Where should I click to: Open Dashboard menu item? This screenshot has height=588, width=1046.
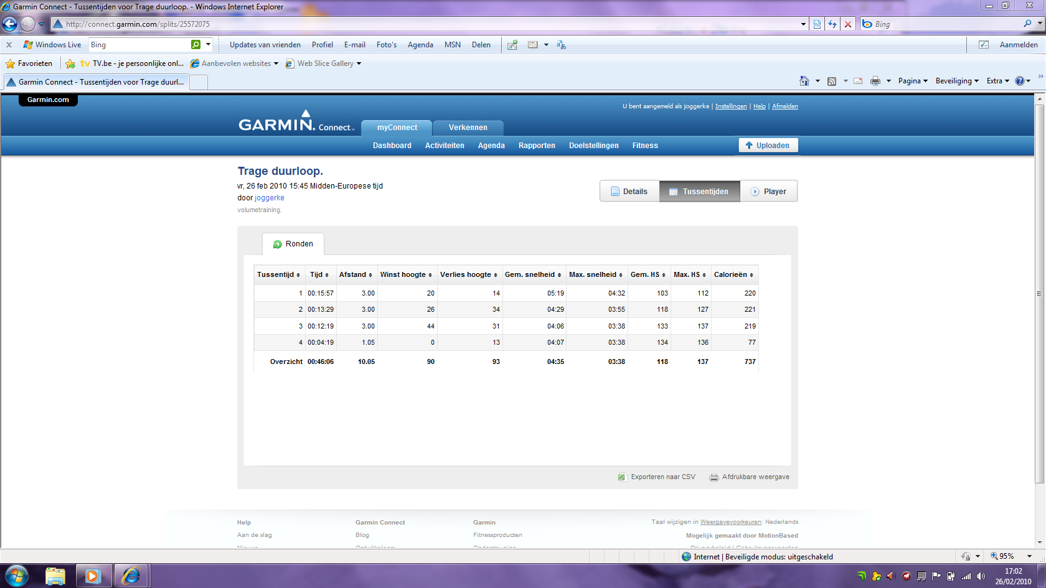392,146
